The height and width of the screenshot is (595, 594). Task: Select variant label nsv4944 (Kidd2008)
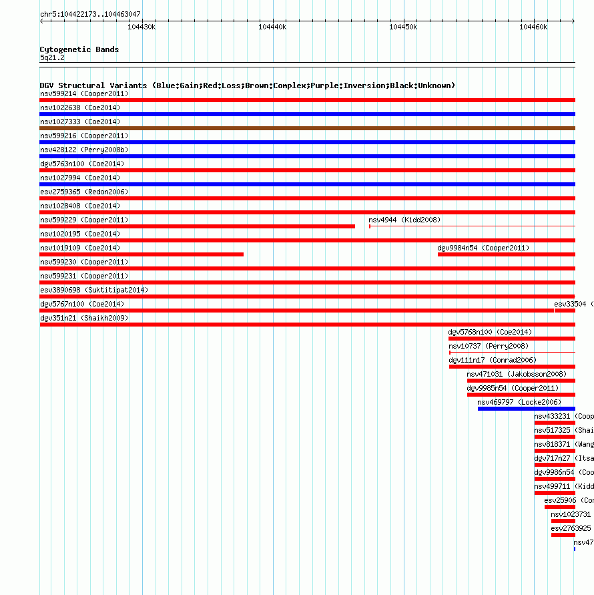pyautogui.click(x=404, y=220)
